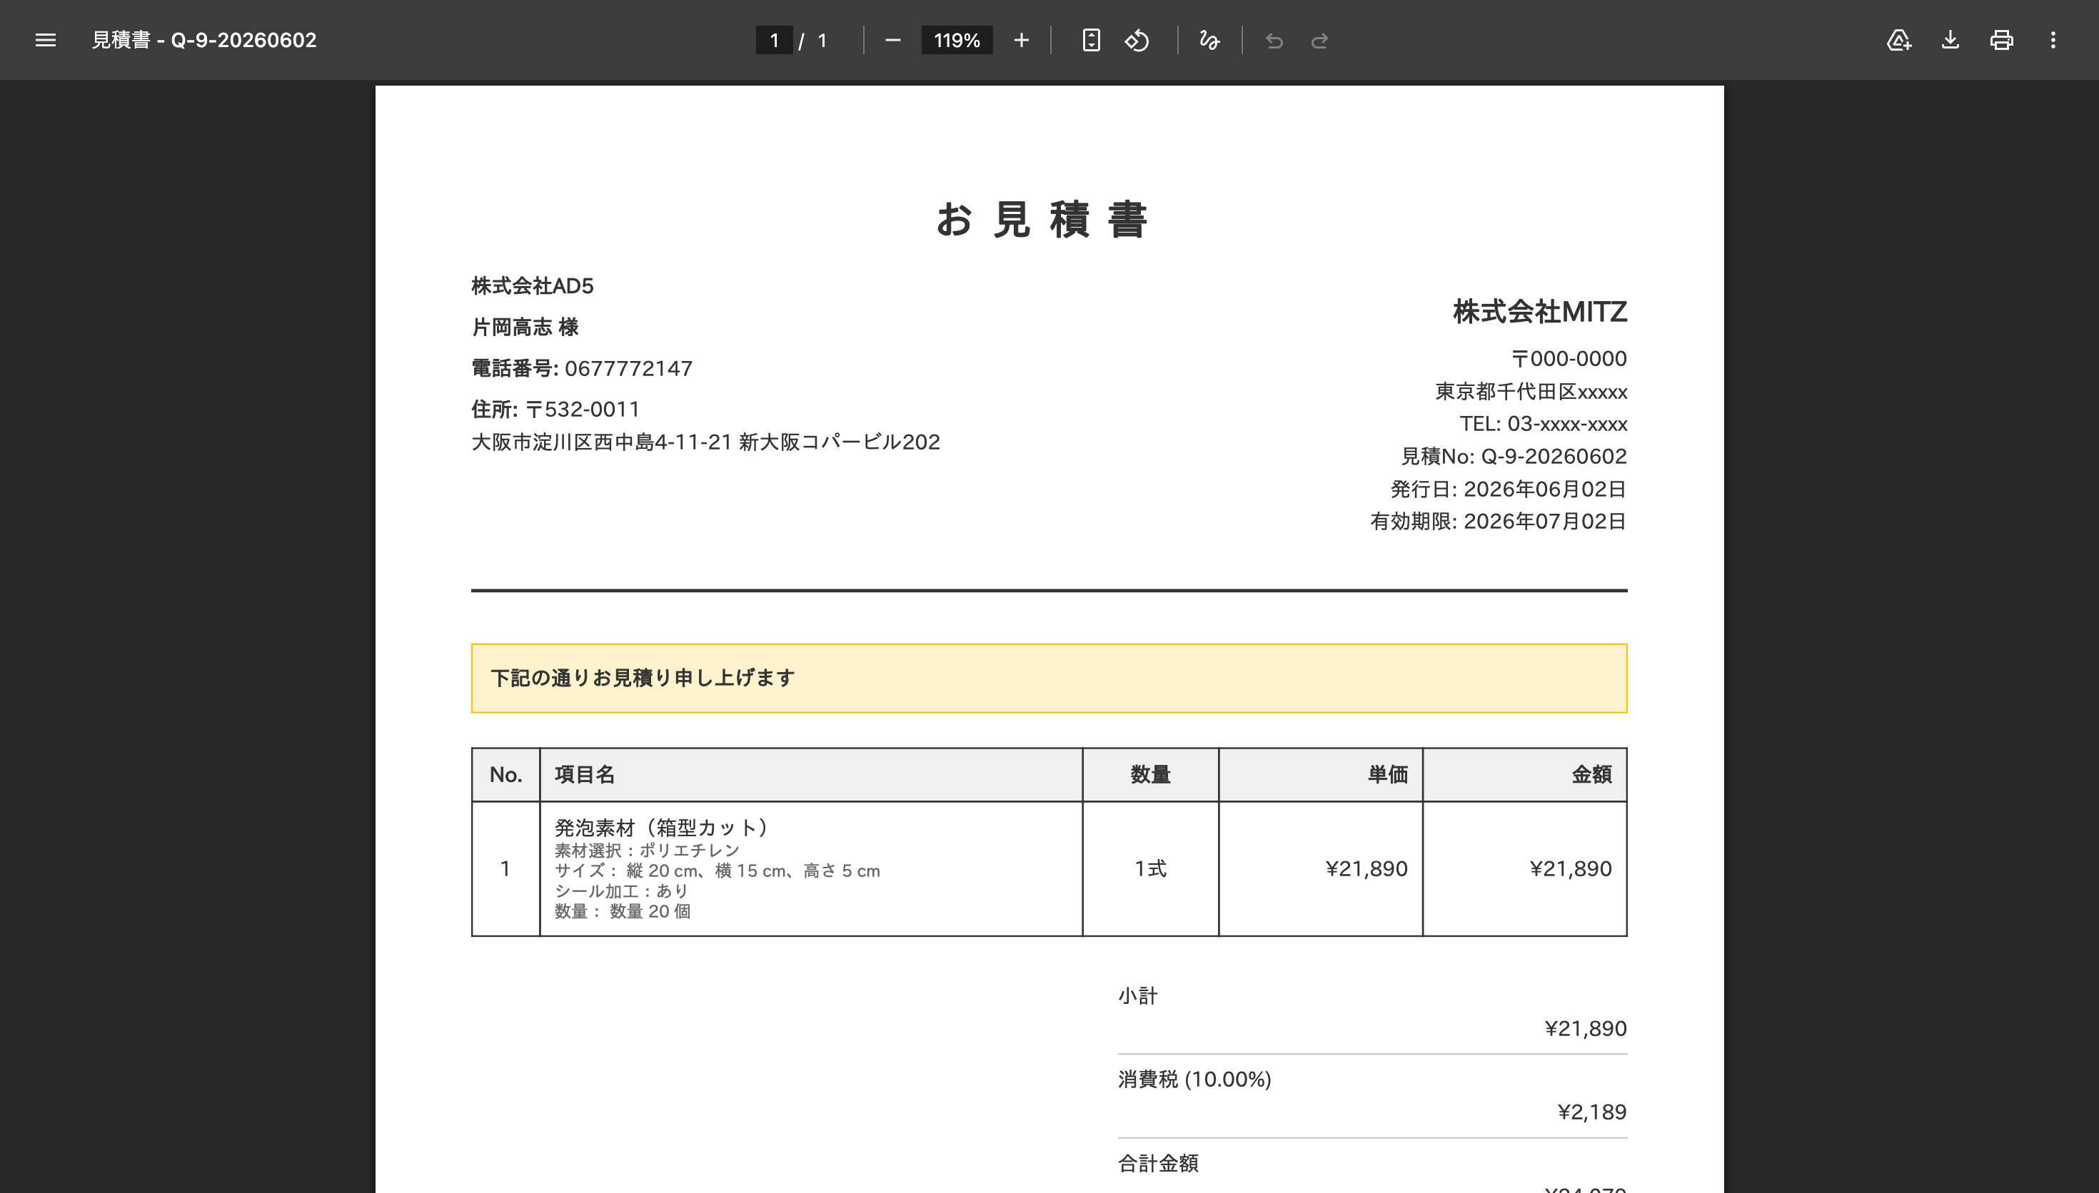This screenshot has width=2099, height=1193.
Task: Click the ¥21,890 unit price cell
Action: [x=1320, y=868]
